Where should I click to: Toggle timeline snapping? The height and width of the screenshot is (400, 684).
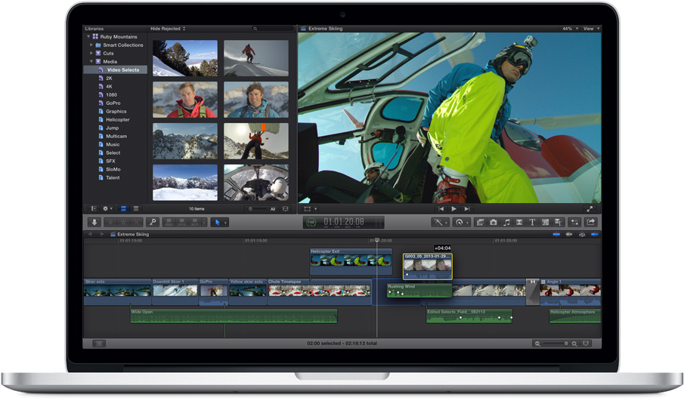pyautogui.click(x=595, y=235)
